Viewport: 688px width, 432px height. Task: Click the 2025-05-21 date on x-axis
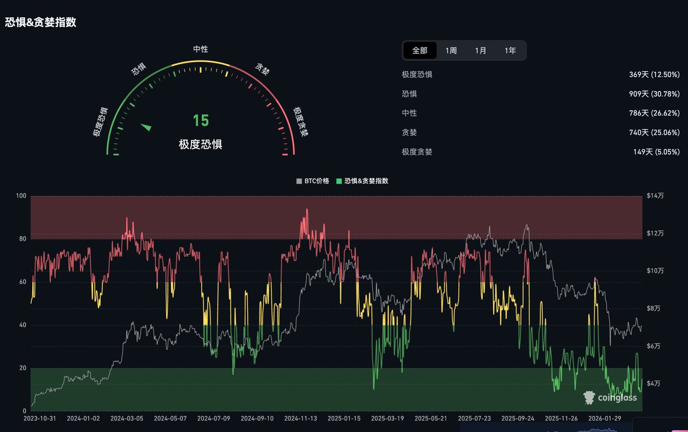[x=431, y=419]
